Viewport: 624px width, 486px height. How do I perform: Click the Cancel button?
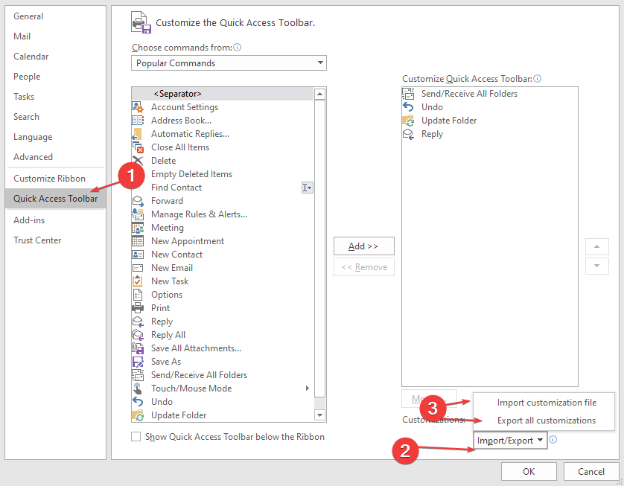(x=591, y=471)
